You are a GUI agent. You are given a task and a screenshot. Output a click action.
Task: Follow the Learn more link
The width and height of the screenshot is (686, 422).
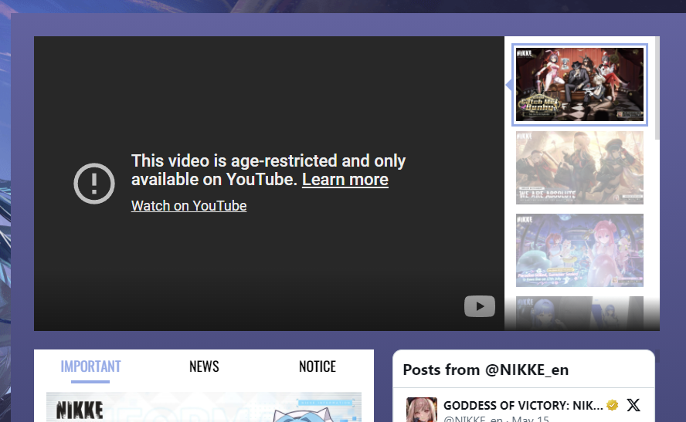point(345,180)
